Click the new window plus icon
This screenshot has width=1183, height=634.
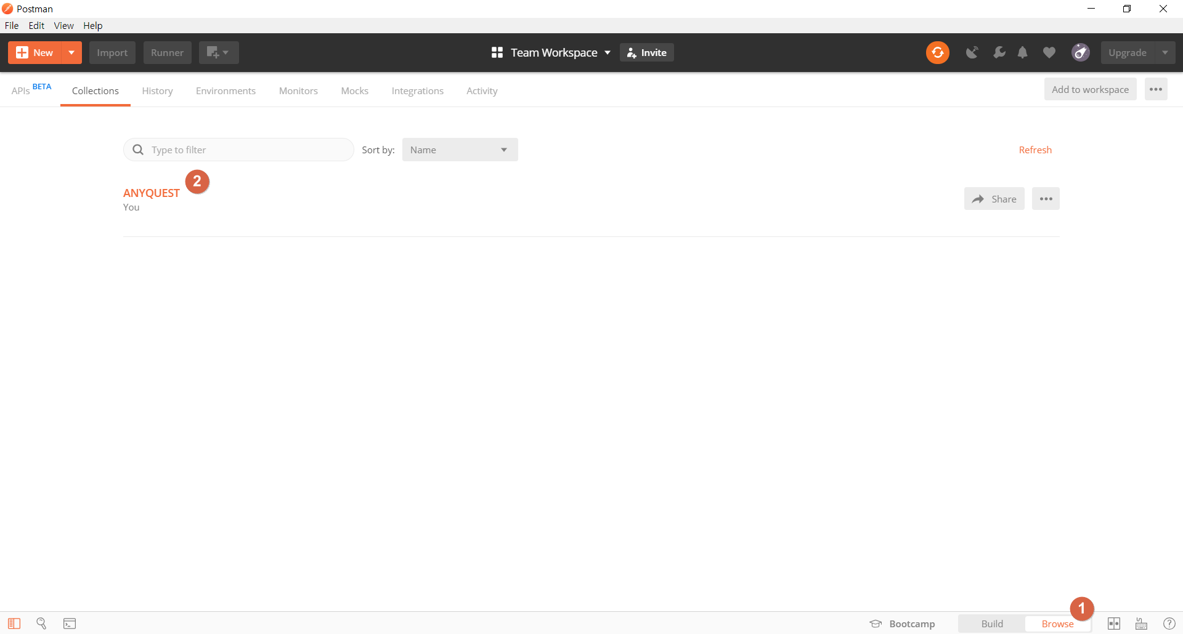[x=218, y=53]
